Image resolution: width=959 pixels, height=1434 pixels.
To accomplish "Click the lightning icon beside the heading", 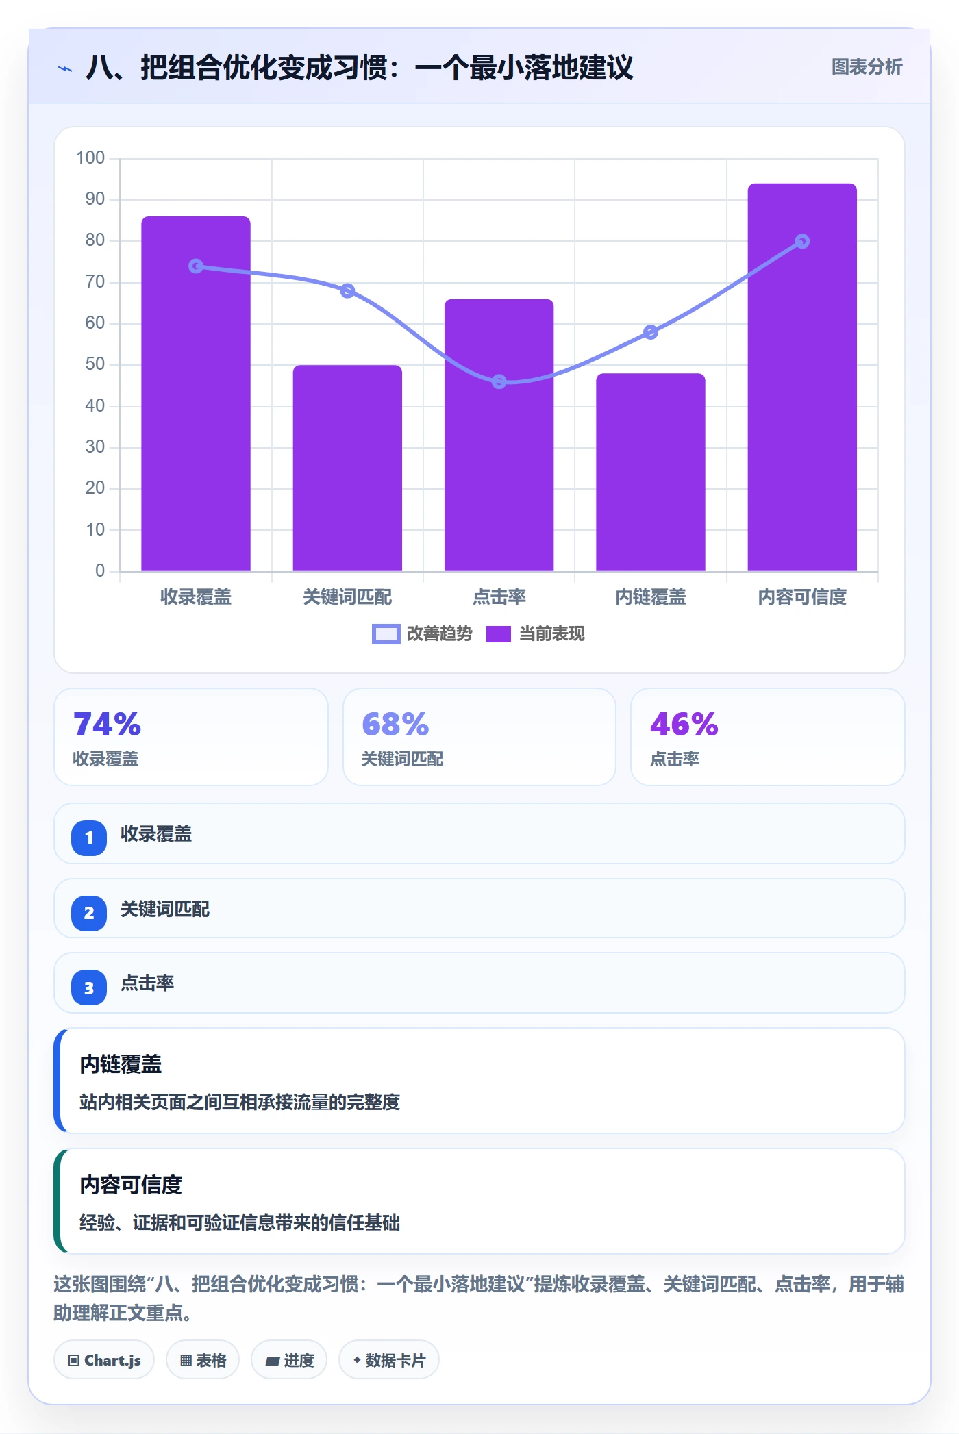I will click(65, 68).
